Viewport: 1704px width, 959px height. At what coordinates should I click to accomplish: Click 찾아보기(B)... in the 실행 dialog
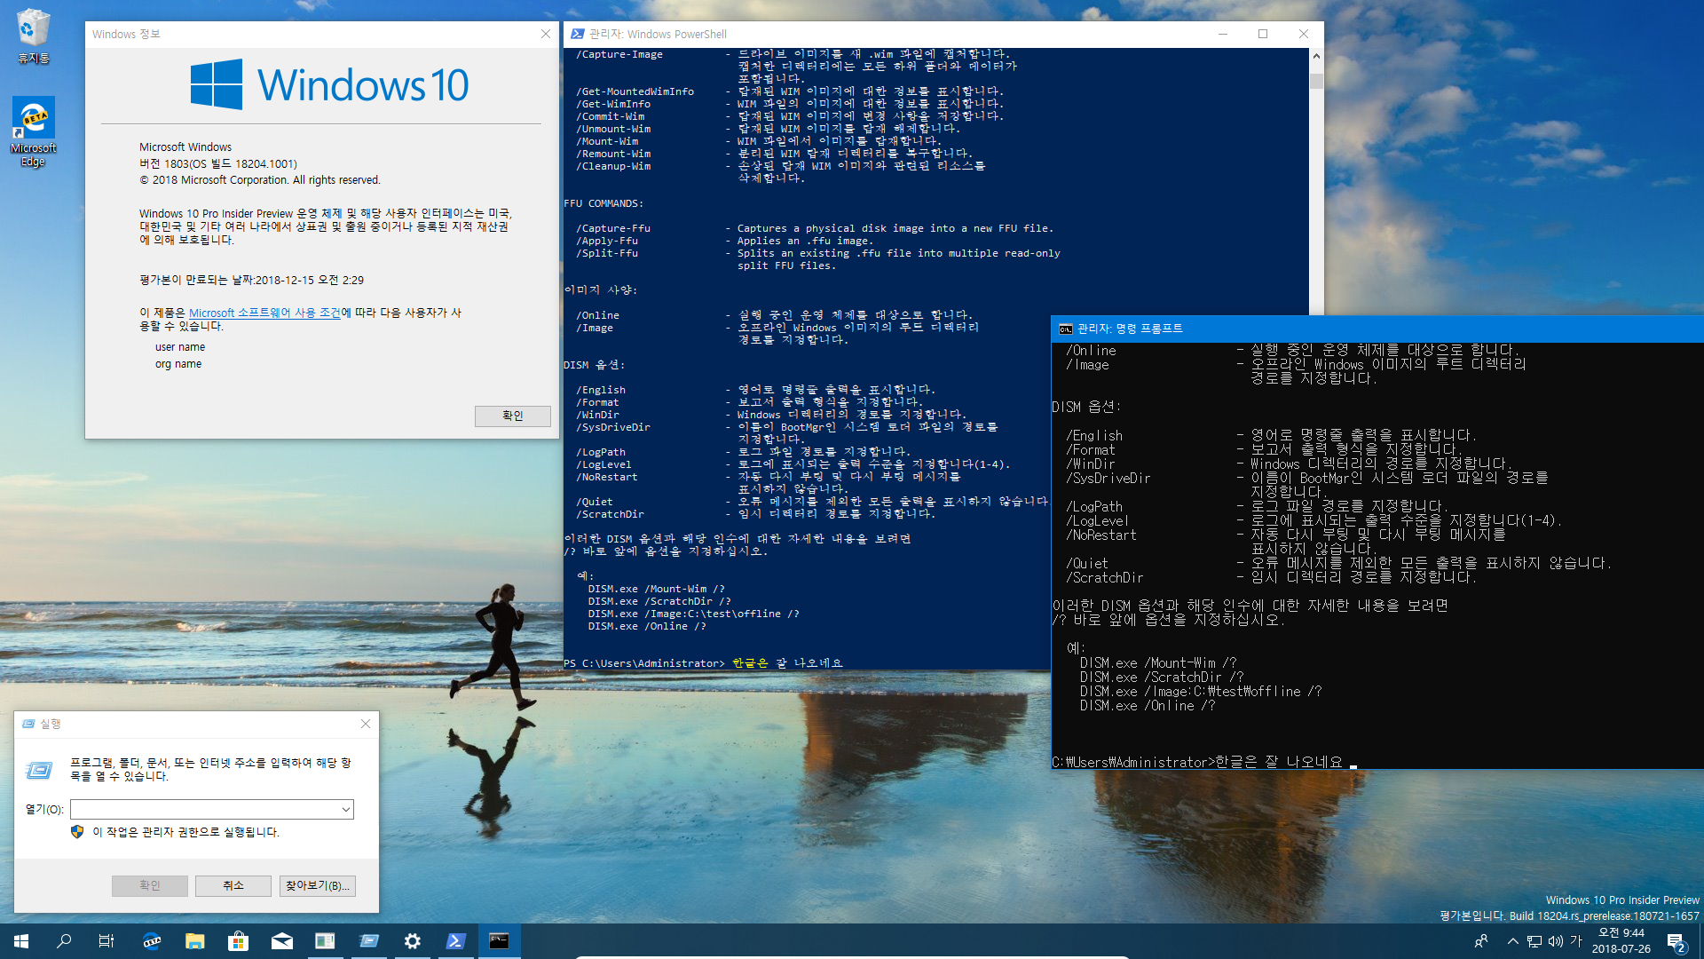[x=318, y=886]
